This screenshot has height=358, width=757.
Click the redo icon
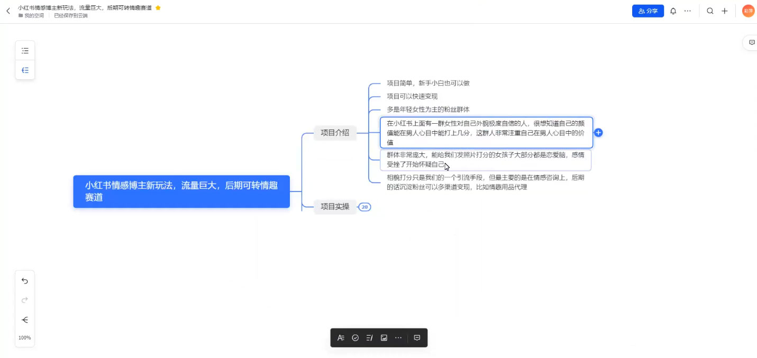tap(24, 300)
